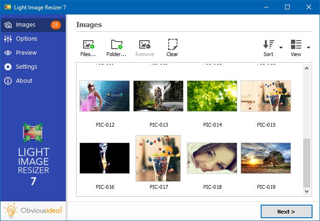Screen dimensions: 320x221
Task: Go to the Settings section
Action: (26, 67)
